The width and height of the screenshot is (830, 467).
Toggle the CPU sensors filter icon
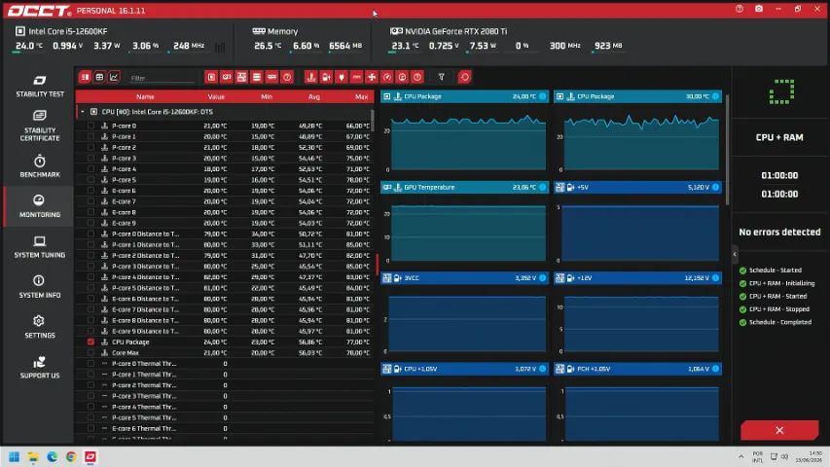click(211, 77)
